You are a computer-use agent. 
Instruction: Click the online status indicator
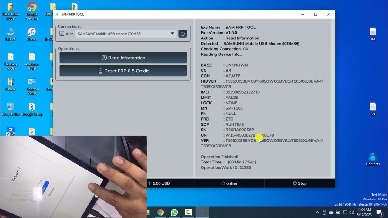(229, 183)
